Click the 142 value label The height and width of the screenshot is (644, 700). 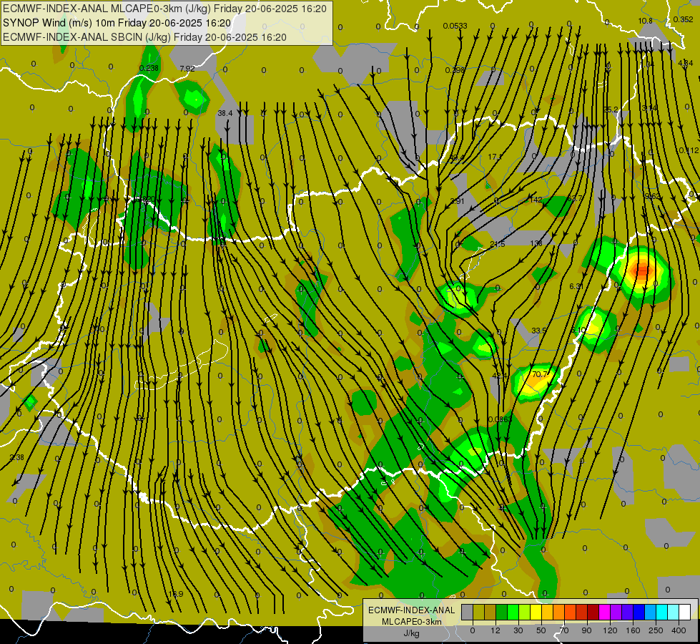[536, 200]
